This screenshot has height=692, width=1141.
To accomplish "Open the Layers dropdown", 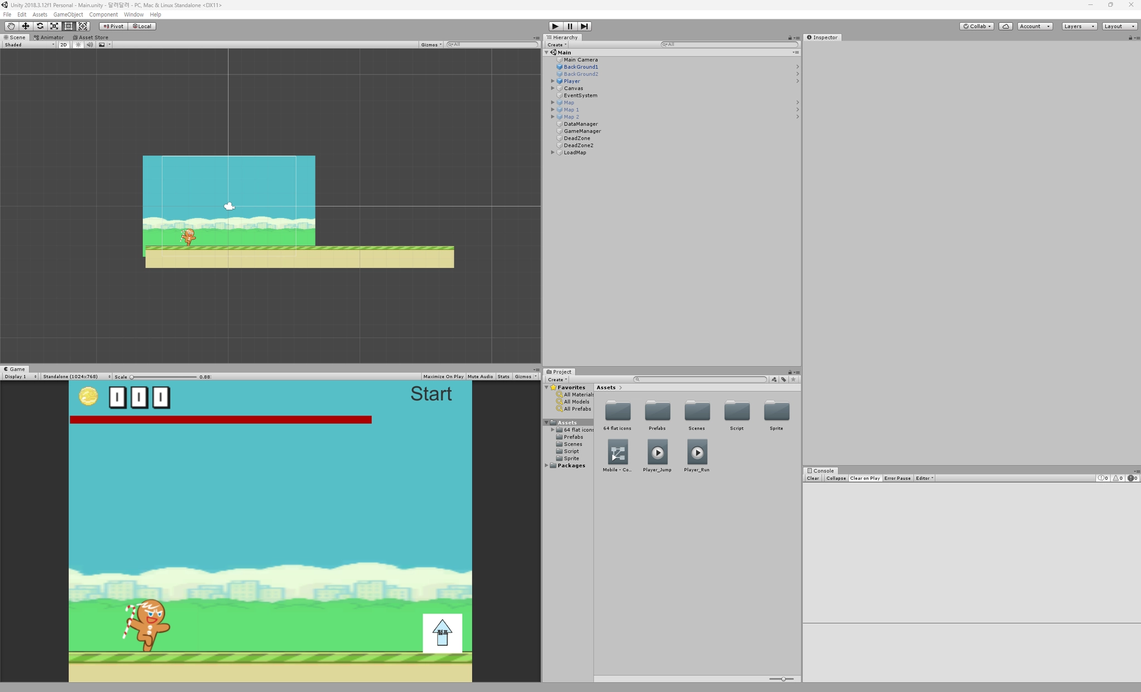I will pyautogui.click(x=1079, y=26).
